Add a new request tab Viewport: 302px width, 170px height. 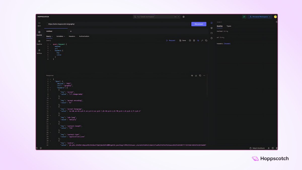(71, 31)
